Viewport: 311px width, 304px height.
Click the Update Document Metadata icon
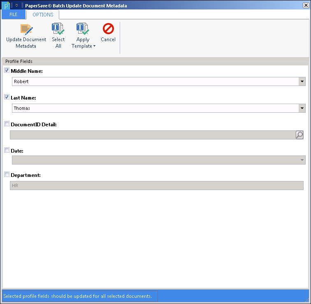tap(26, 29)
